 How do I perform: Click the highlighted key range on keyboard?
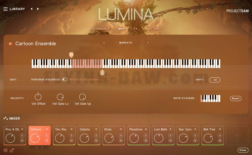point(87,64)
